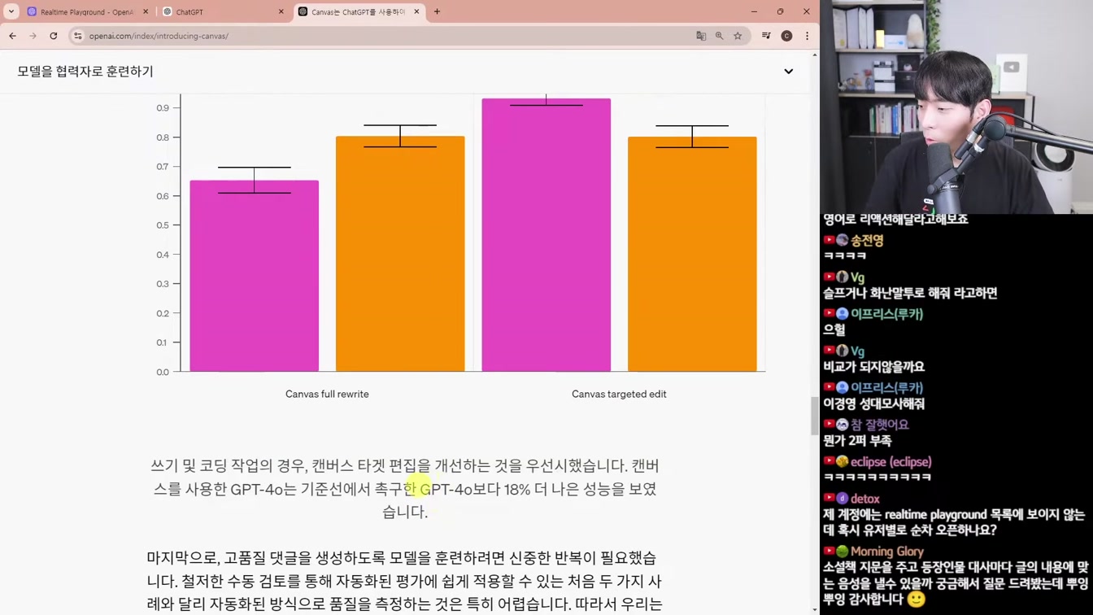The width and height of the screenshot is (1093, 615).
Task: Open the zoom level icon
Action: click(x=719, y=36)
